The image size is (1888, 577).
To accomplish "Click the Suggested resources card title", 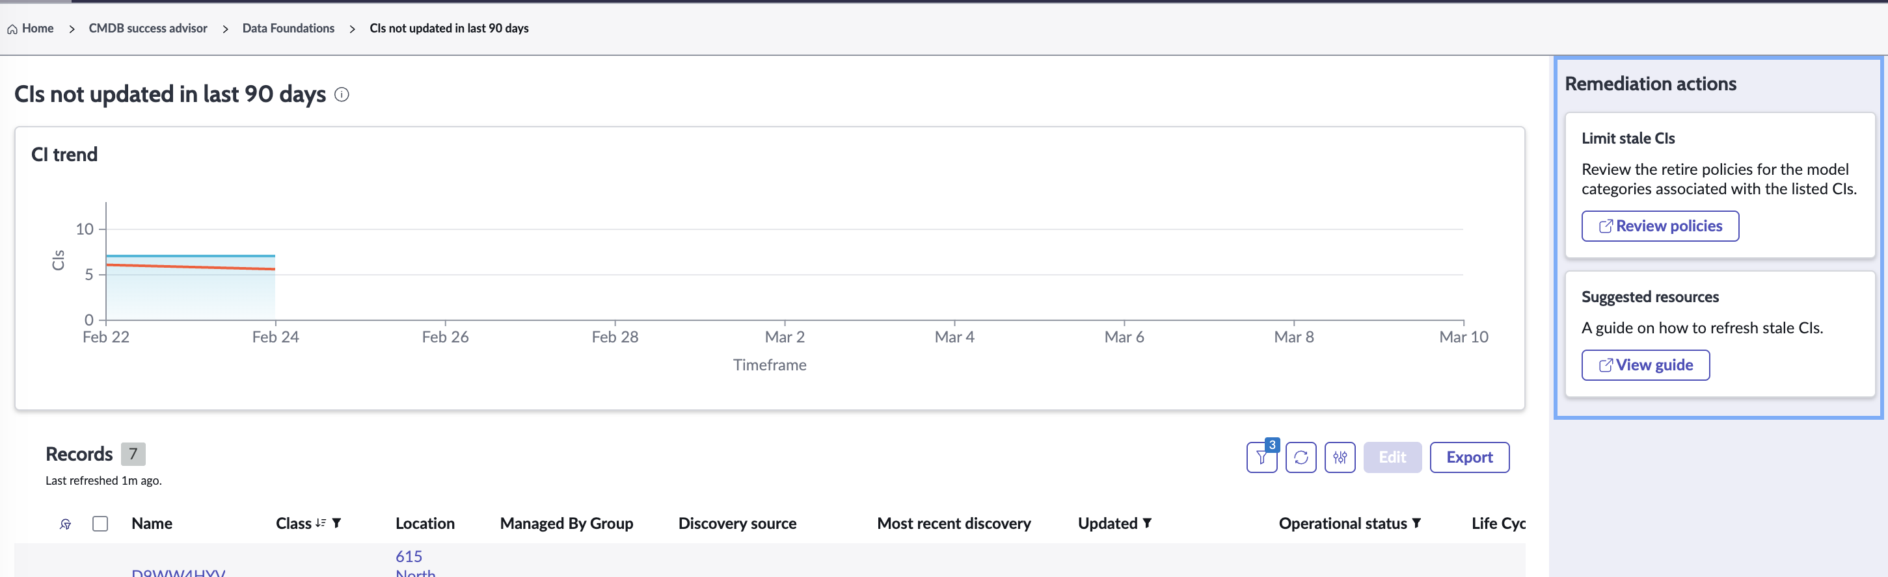I will coord(1650,298).
